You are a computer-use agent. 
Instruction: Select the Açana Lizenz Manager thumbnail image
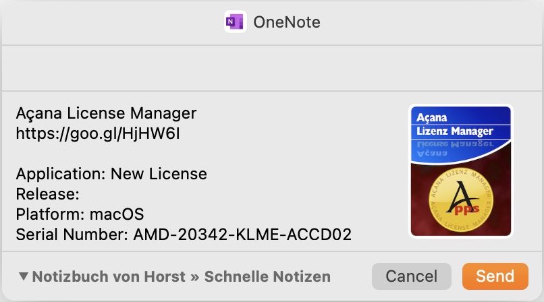tap(461, 171)
